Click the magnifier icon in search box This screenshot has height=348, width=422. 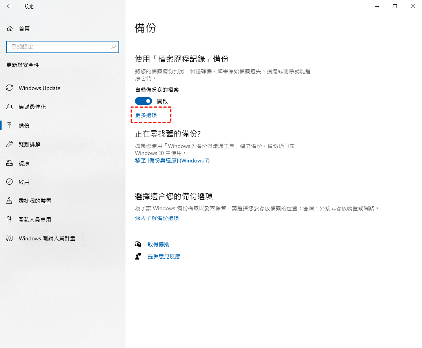113,47
